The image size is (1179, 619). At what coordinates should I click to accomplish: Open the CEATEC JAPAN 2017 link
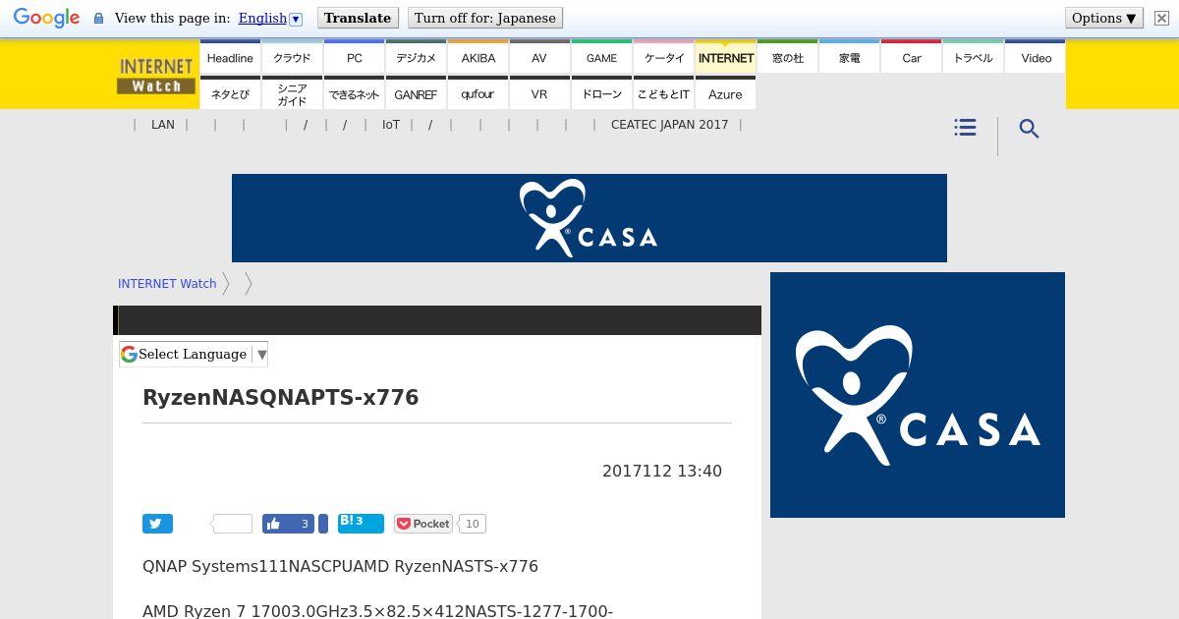[x=670, y=125]
